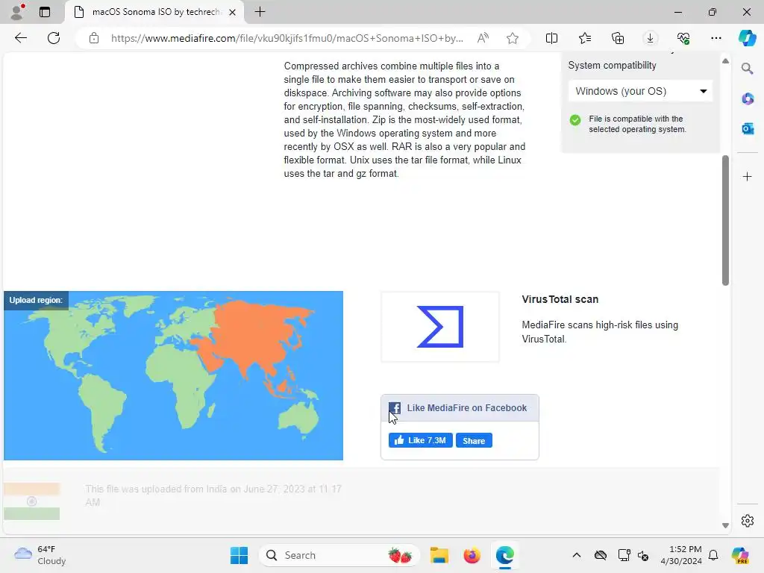Click the System compatibility label
This screenshot has height=573, width=764.
[612, 66]
